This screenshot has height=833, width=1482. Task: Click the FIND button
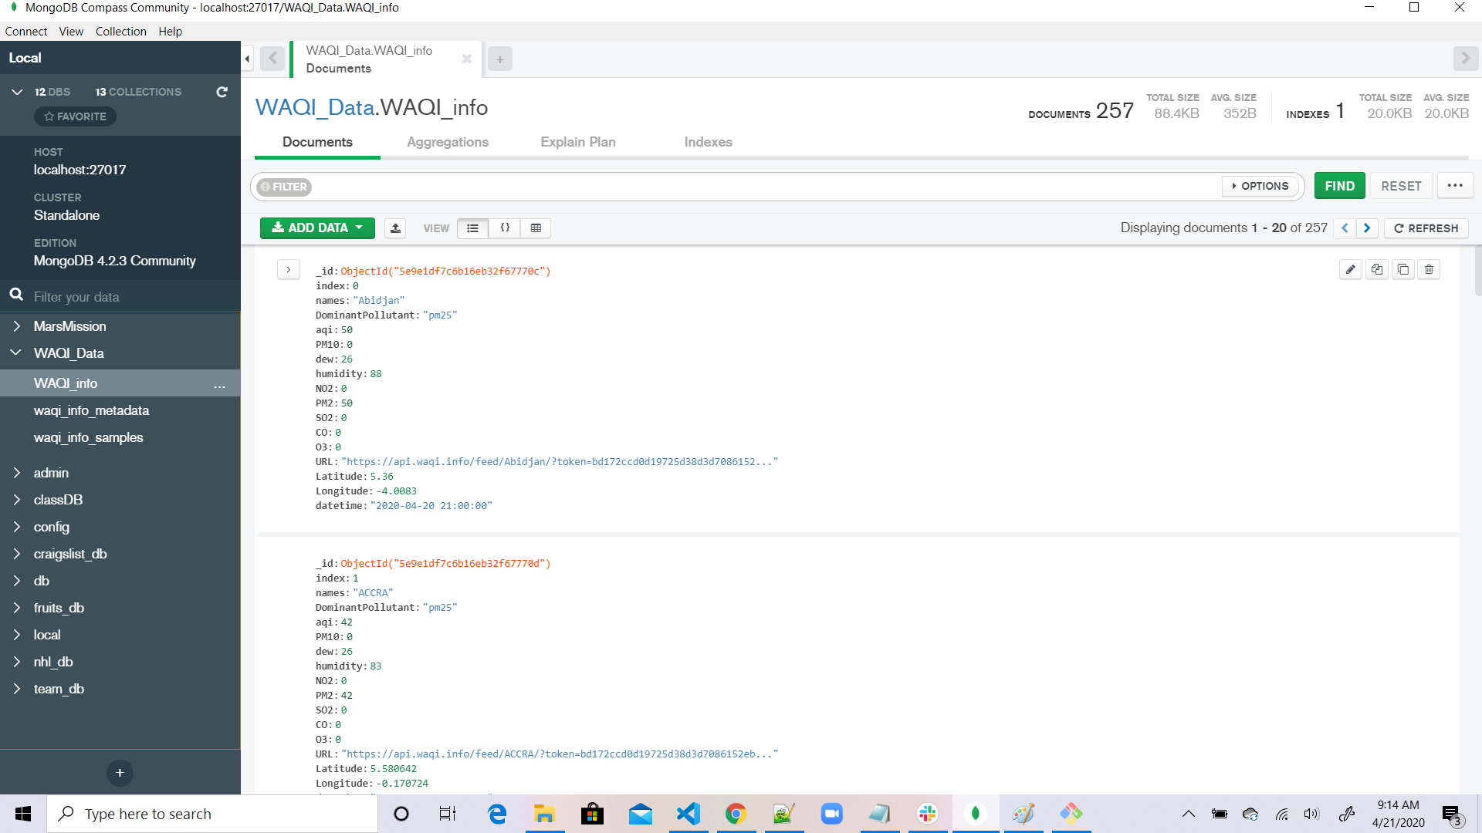[x=1340, y=186]
